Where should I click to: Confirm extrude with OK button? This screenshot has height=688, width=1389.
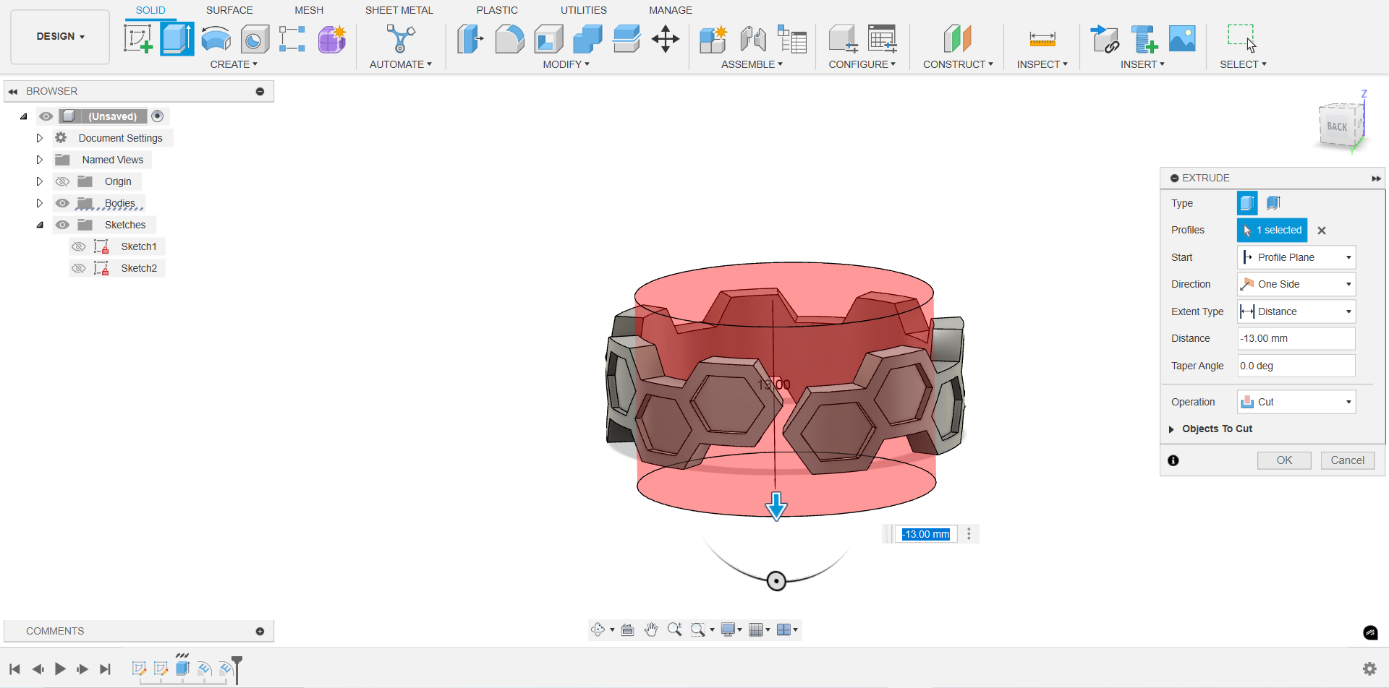1284,460
